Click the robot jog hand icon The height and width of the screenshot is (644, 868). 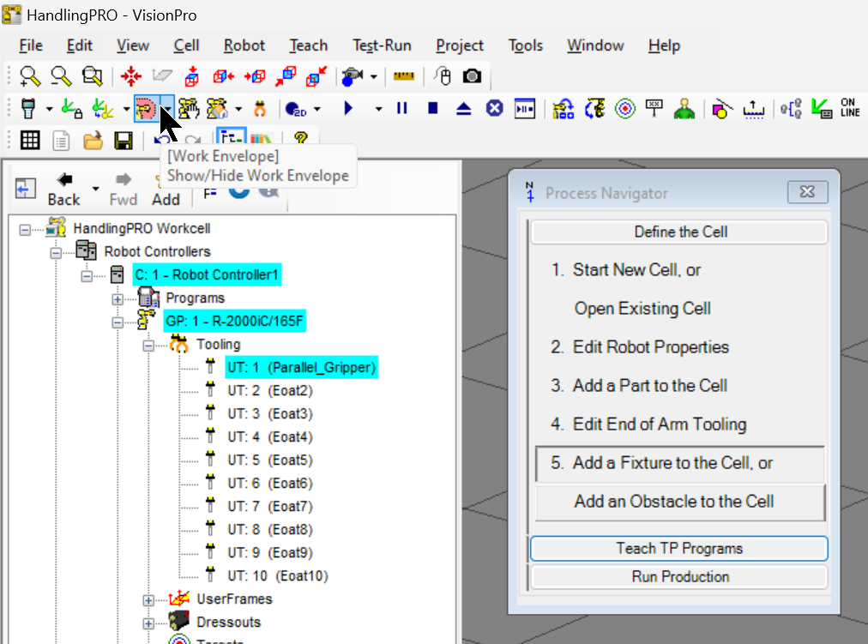[x=189, y=108]
